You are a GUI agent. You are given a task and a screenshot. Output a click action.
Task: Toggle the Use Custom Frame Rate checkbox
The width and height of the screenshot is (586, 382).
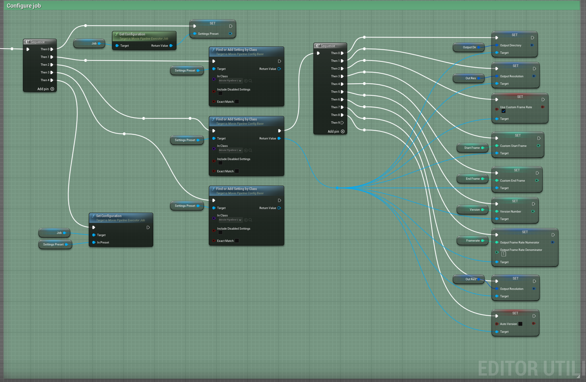point(503,111)
